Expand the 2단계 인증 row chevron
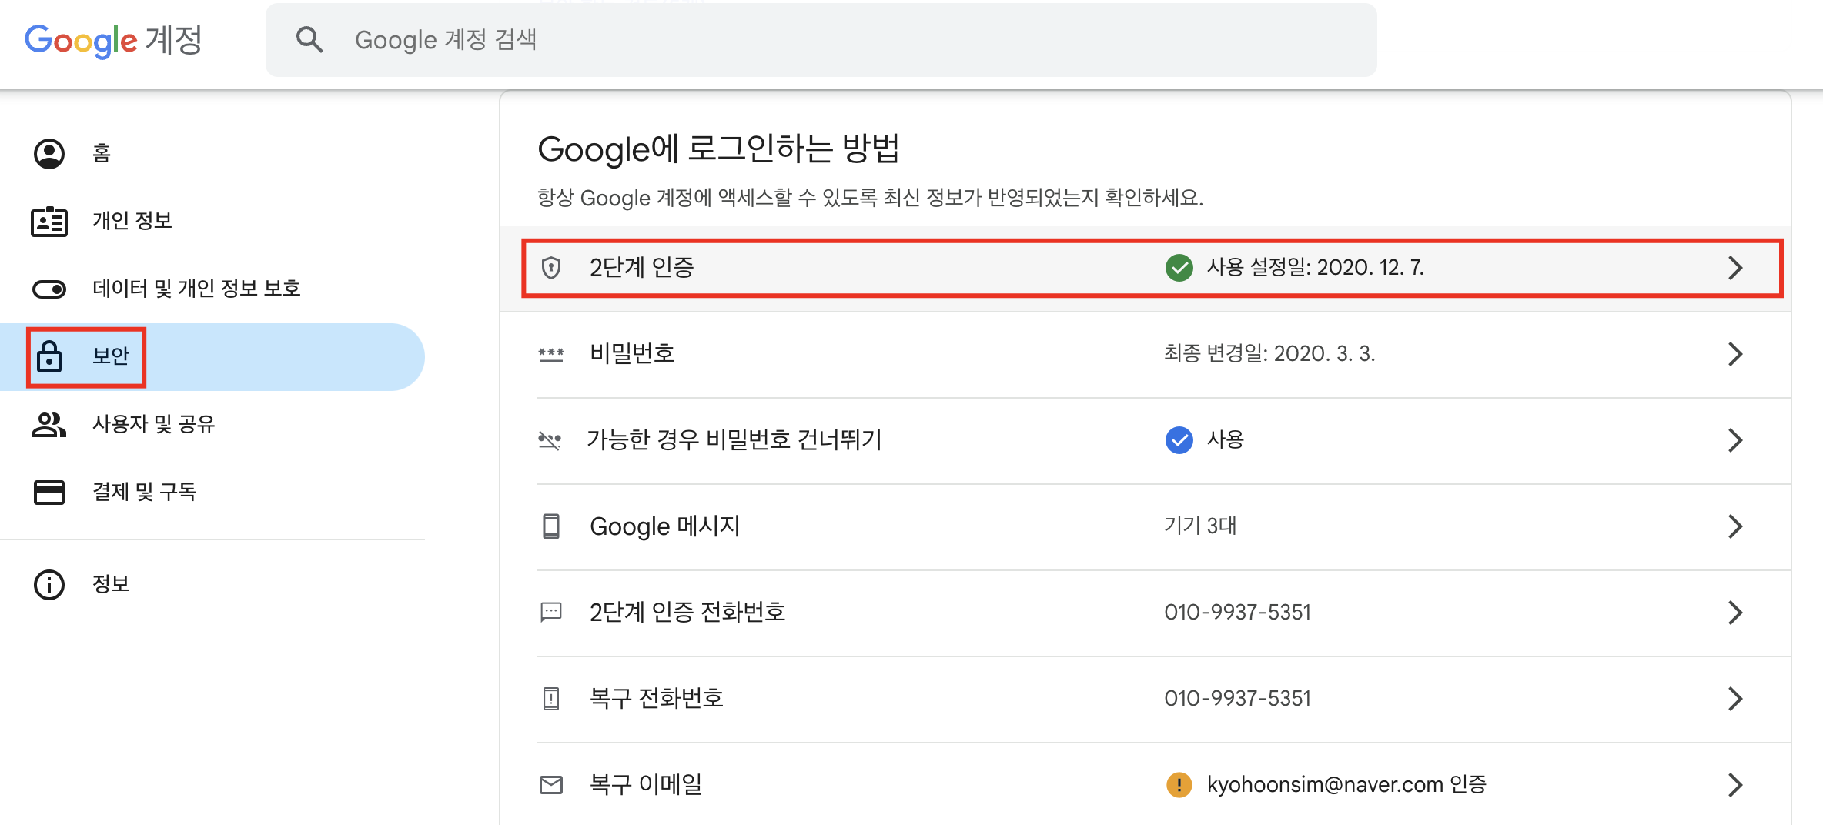 pyautogui.click(x=1735, y=268)
